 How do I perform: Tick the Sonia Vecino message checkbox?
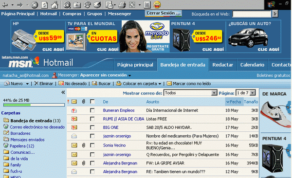(92, 145)
